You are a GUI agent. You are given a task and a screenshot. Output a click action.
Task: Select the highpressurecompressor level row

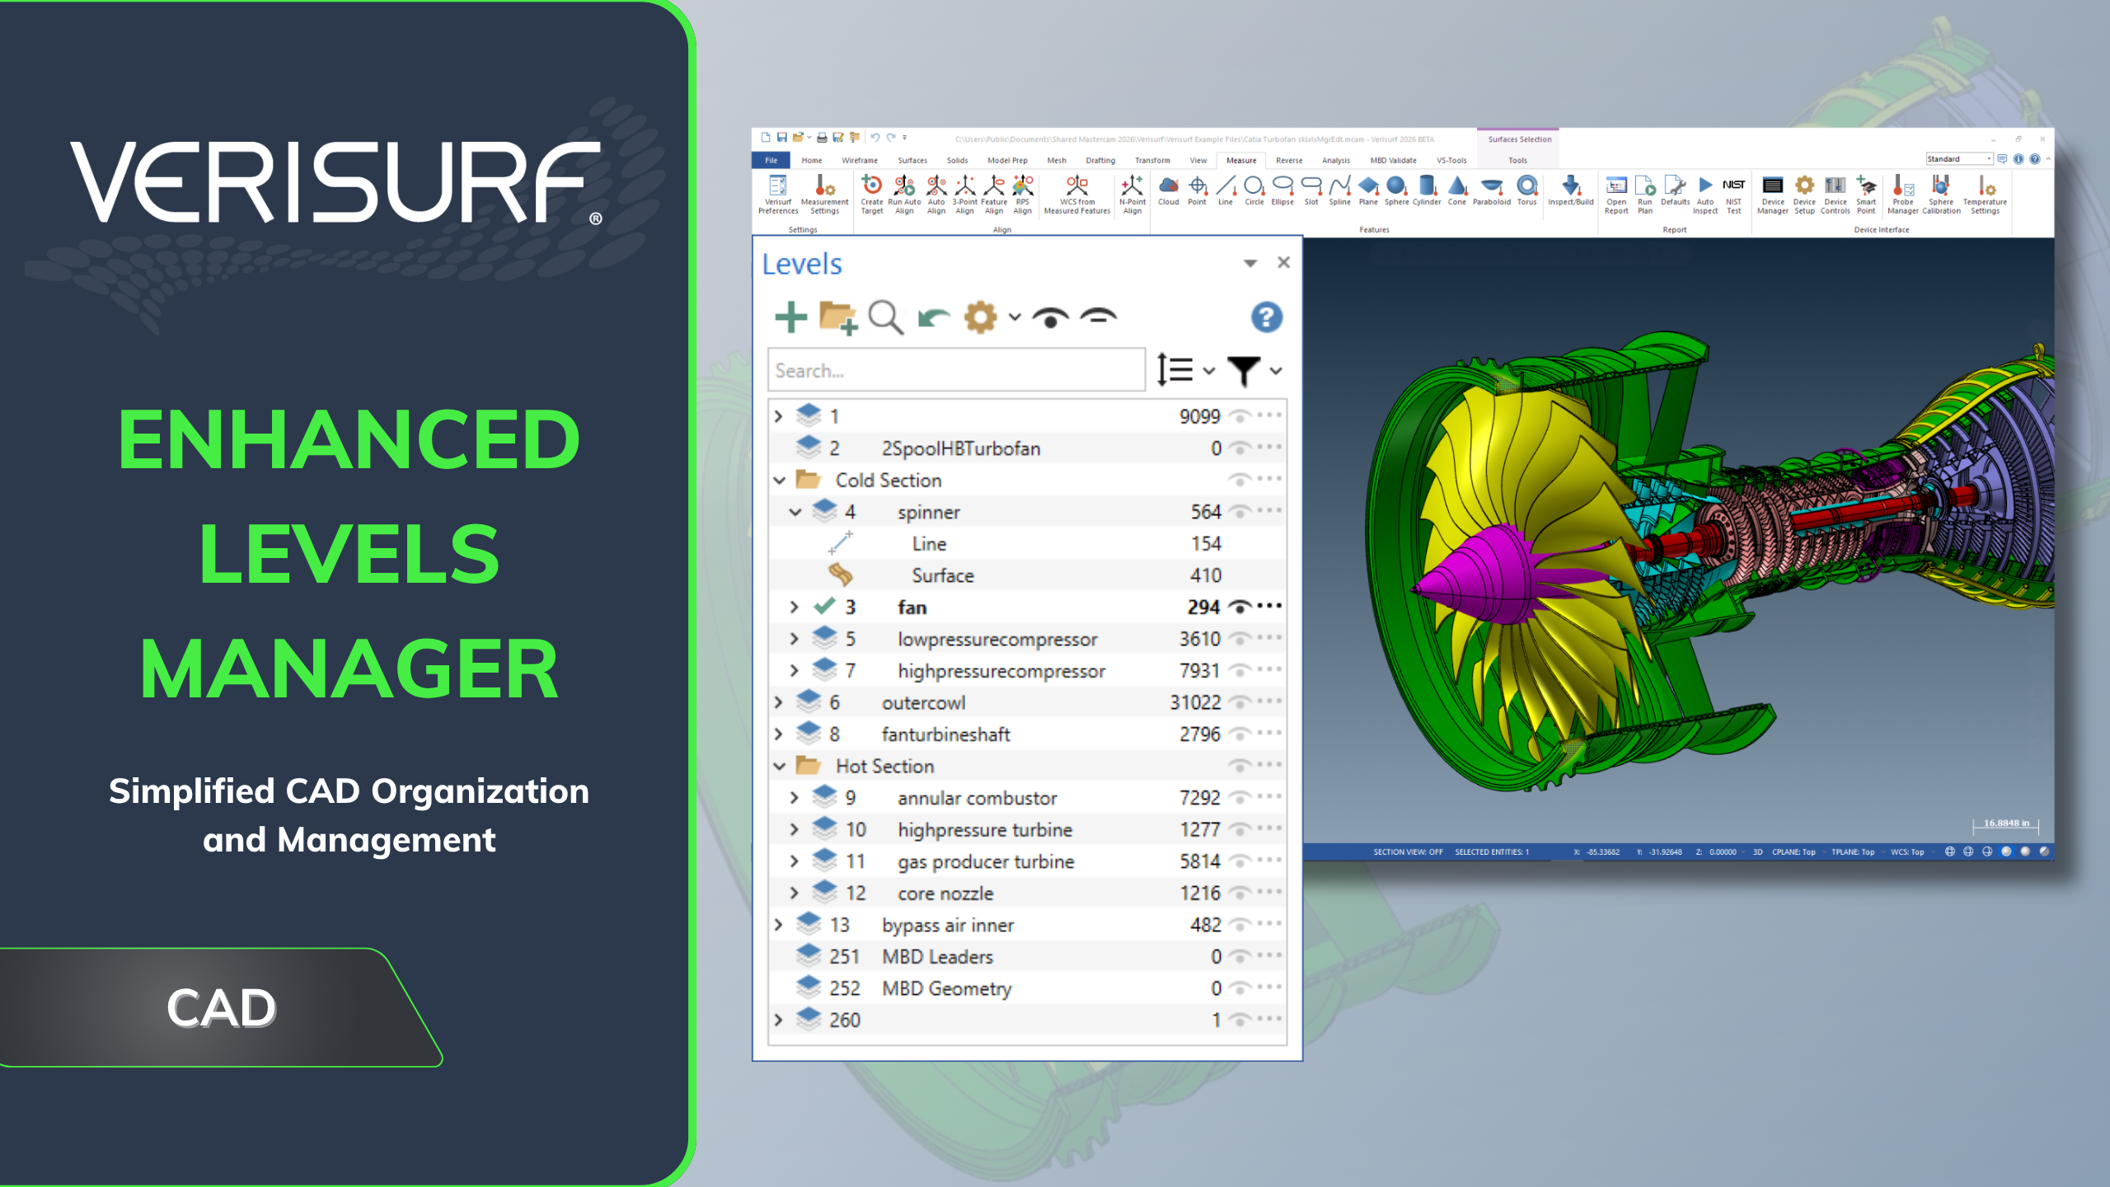[1027, 671]
